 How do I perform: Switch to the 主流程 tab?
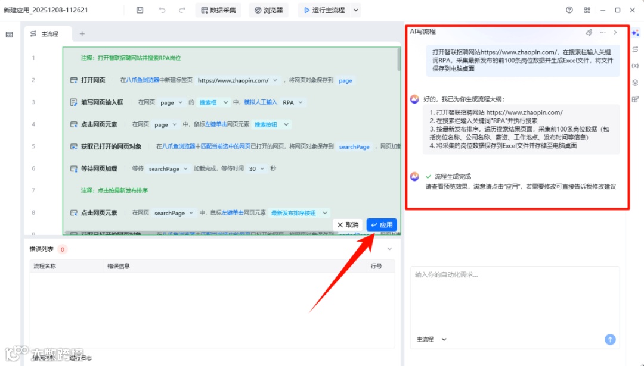(47, 33)
